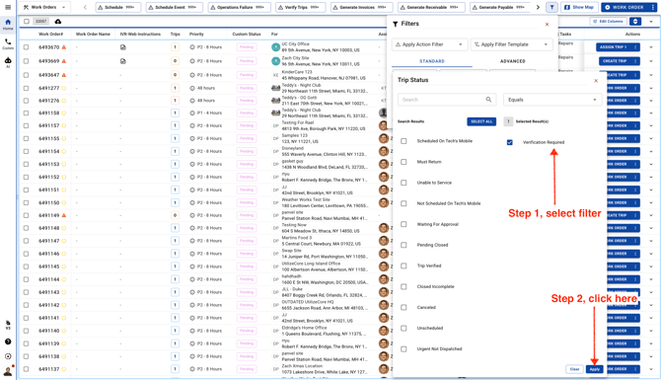This screenshot has width=661, height=380.
Task: Click the WORK ORDER create button
Action: tap(625, 7)
